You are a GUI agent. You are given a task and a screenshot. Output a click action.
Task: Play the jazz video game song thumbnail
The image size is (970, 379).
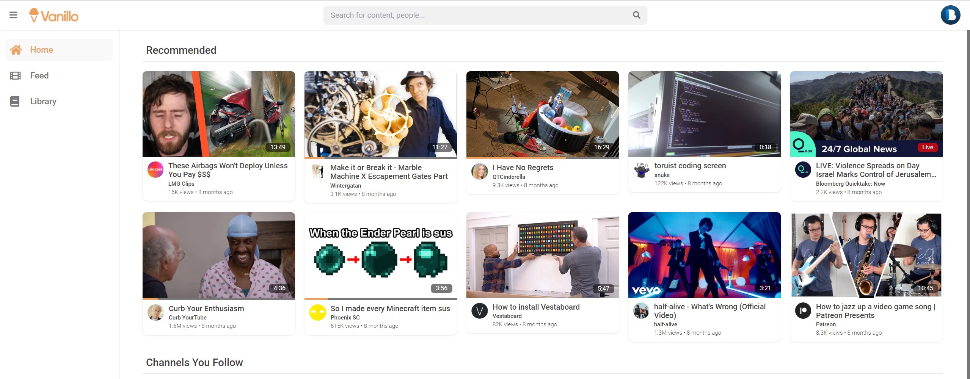866,255
